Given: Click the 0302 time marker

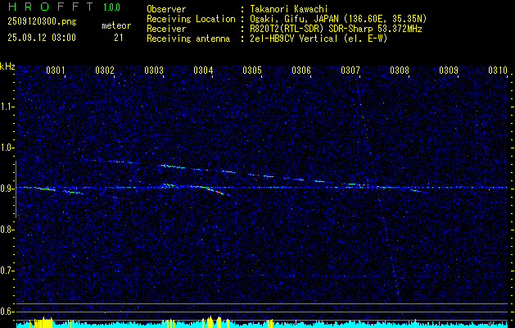Looking at the screenshot, I should tap(105, 70).
